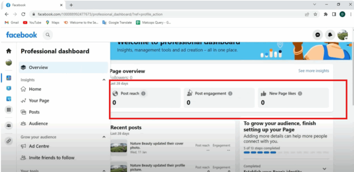
Task: Select Overview in Professional dashboard
Action: (63, 67)
